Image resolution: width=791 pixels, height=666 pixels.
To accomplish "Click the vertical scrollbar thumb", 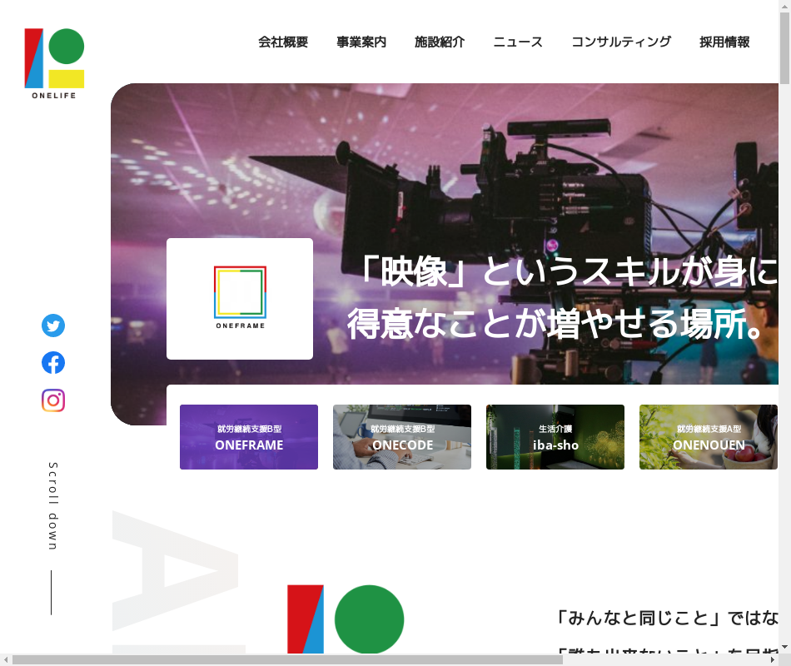I will tap(784, 50).
